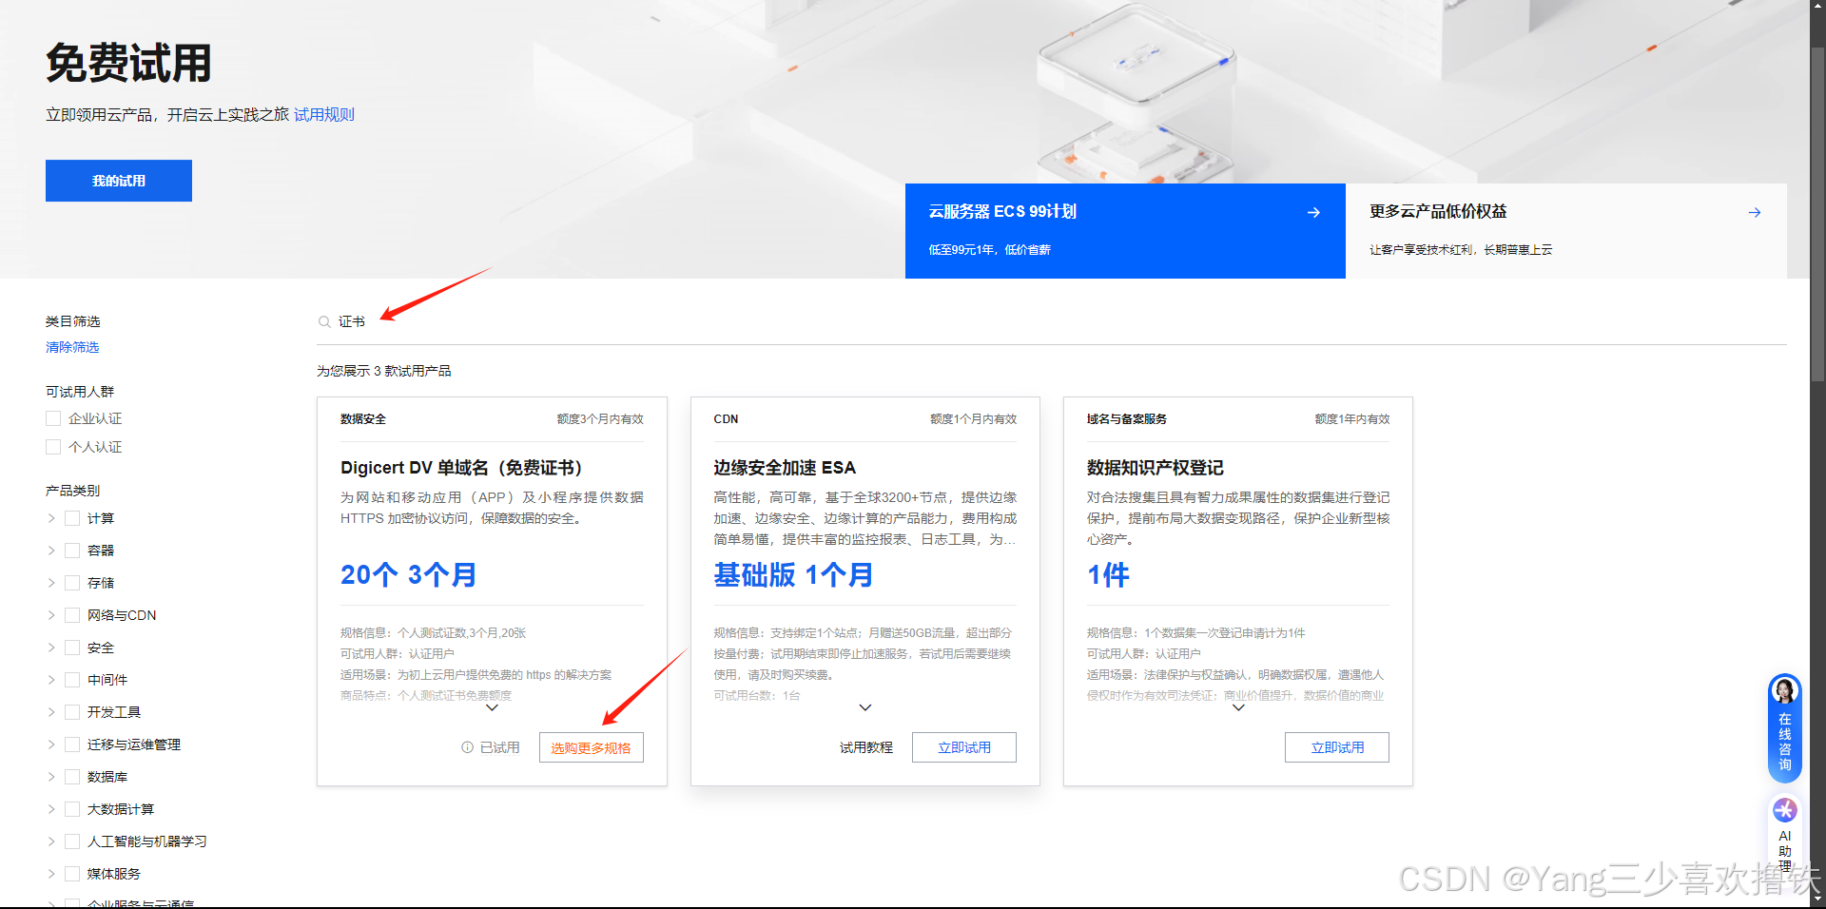This screenshot has height=909, width=1826.
Task: Expand the 计算 category chevron
Action: point(50,518)
